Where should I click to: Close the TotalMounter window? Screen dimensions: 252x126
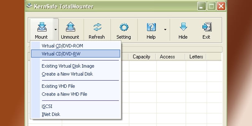(x=221, y=6)
